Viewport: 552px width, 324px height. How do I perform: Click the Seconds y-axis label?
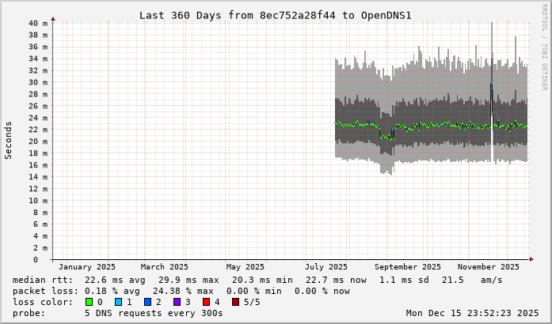pos(9,141)
